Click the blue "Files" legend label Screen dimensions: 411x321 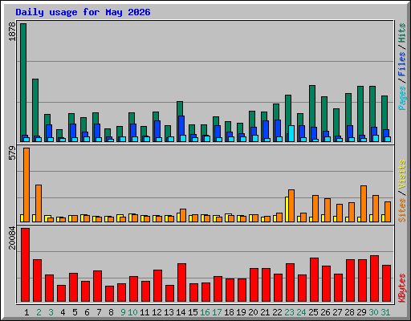[402, 63]
